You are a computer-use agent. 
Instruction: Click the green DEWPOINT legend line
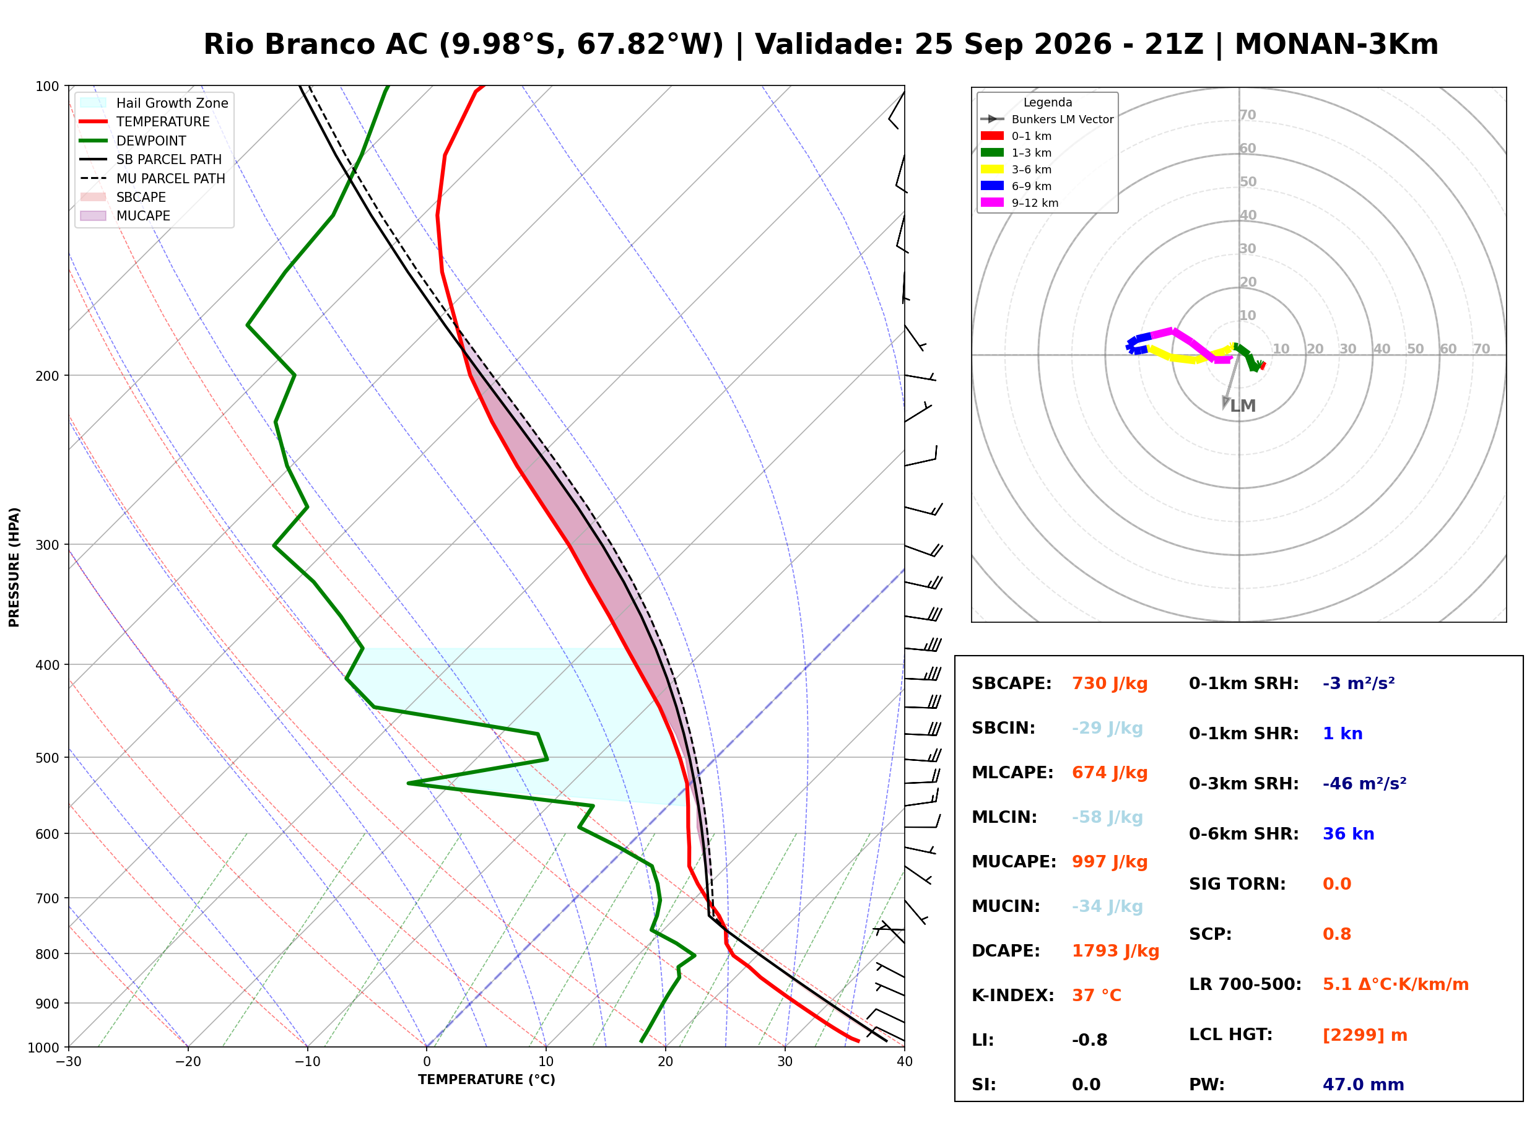click(x=94, y=141)
